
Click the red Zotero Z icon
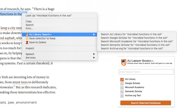click(x=27, y=42)
